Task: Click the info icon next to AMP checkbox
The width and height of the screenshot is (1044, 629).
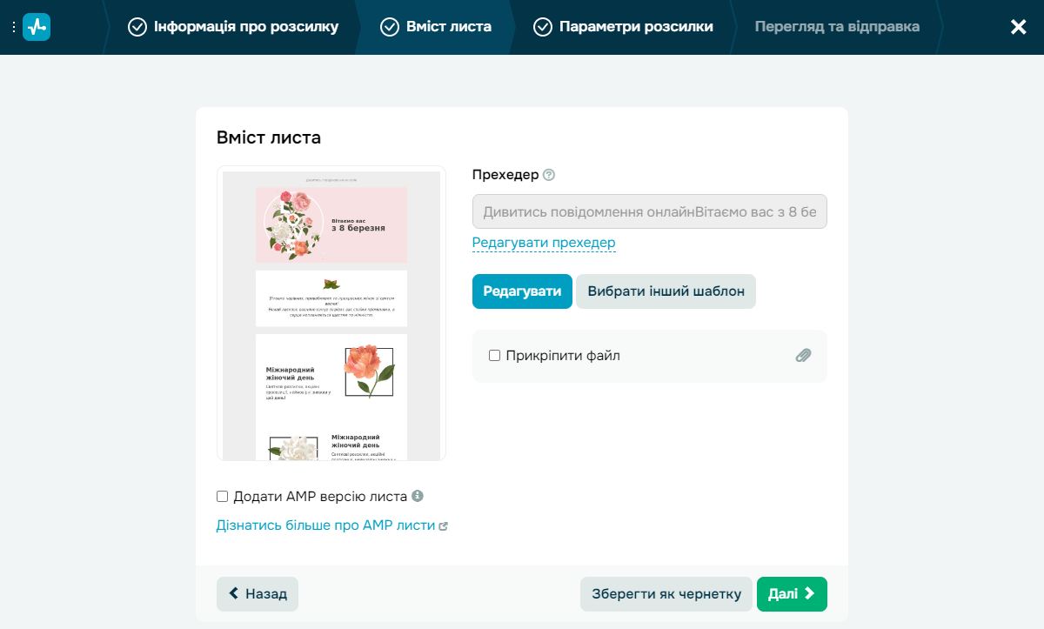Action: click(418, 496)
